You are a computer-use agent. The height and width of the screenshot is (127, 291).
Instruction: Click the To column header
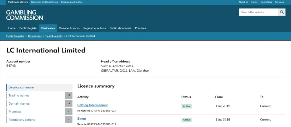click(x=262, y=97)
